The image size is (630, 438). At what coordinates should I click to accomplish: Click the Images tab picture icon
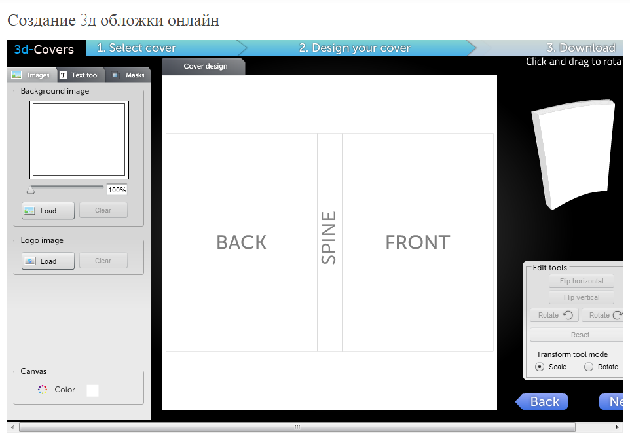click(x=16, y=75)
